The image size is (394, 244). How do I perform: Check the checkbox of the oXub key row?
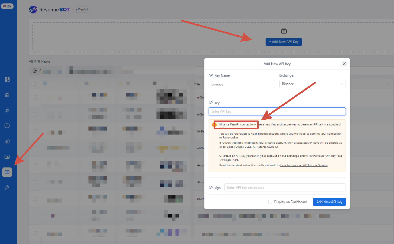pyautogui.click(x=35, y=199)
